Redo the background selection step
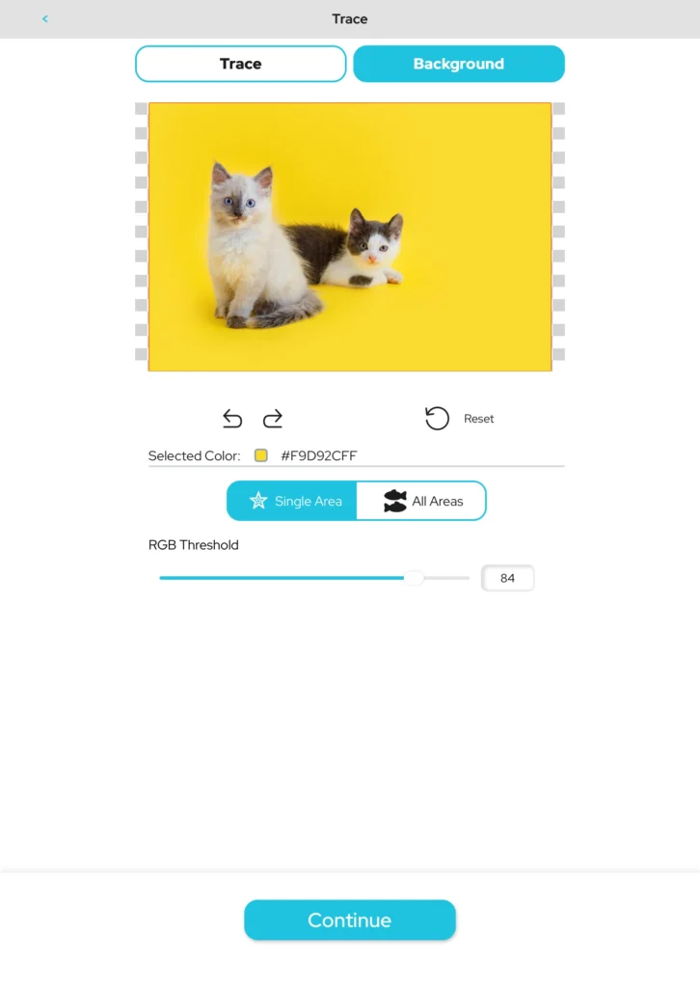 tap(273, 419)
